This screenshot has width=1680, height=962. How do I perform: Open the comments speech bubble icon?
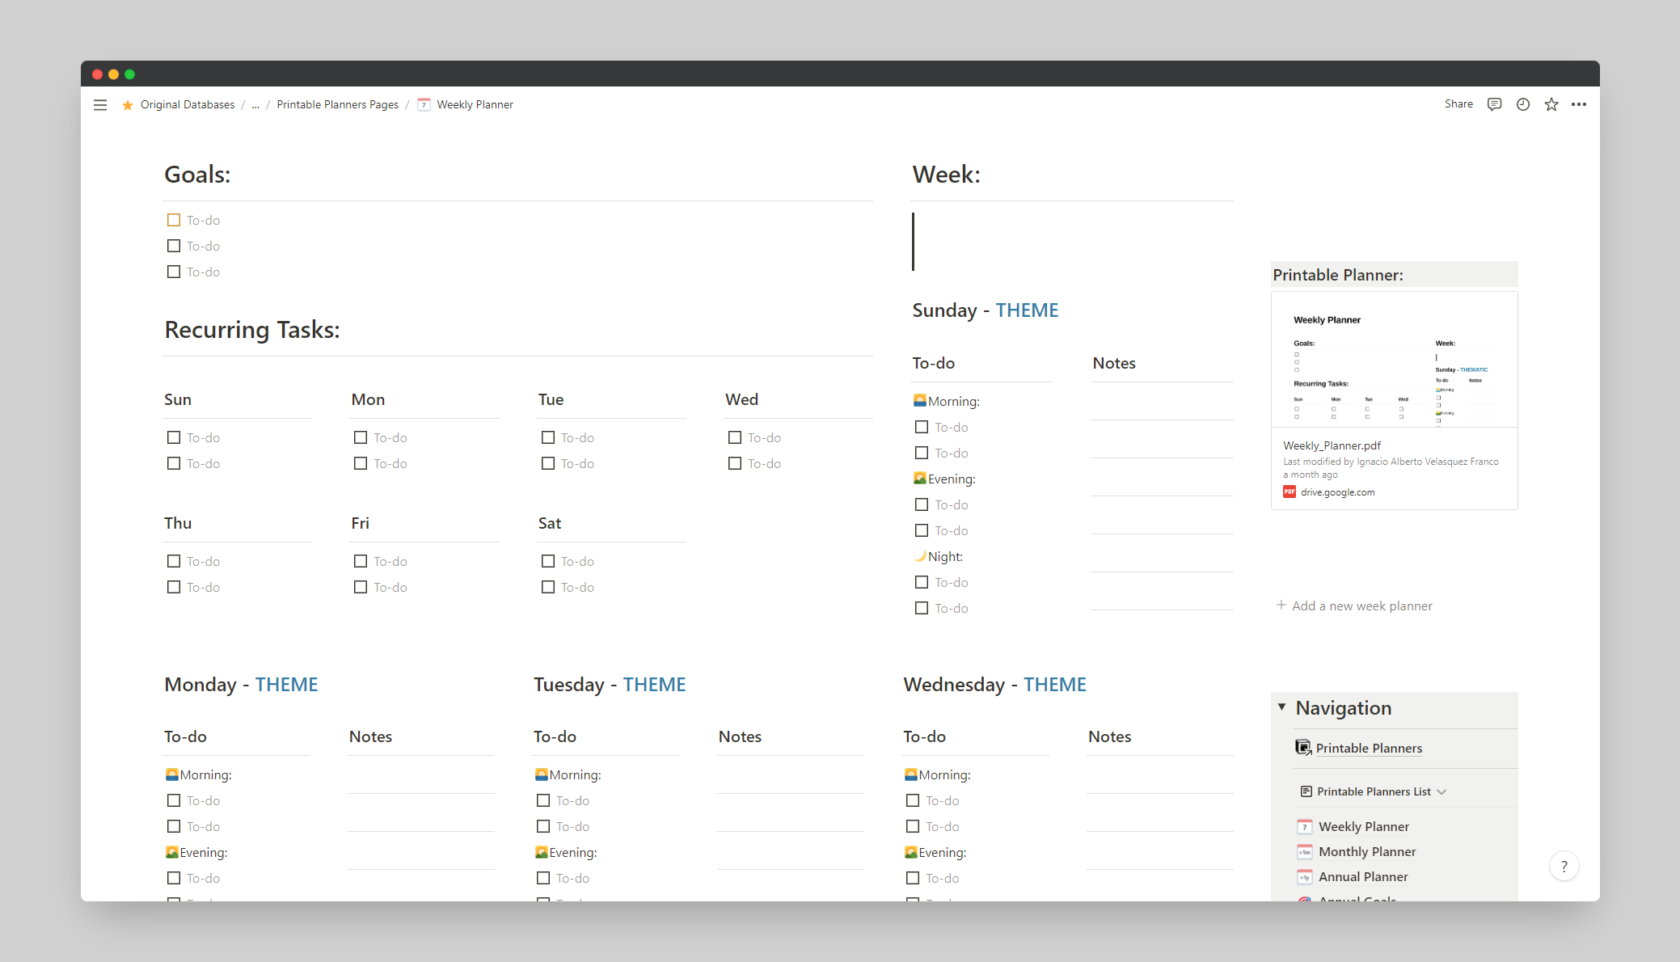(1494, 104)
